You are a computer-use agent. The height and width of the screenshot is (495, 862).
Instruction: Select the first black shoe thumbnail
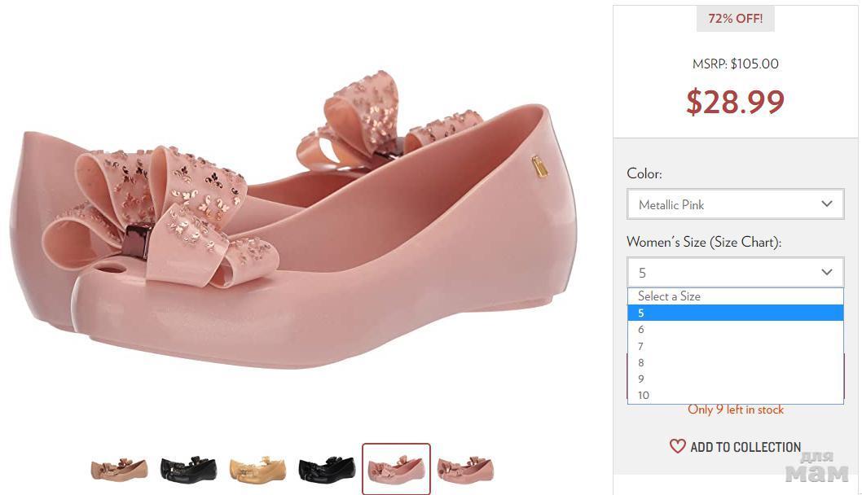pyautogui.click(x=188, y=469)
